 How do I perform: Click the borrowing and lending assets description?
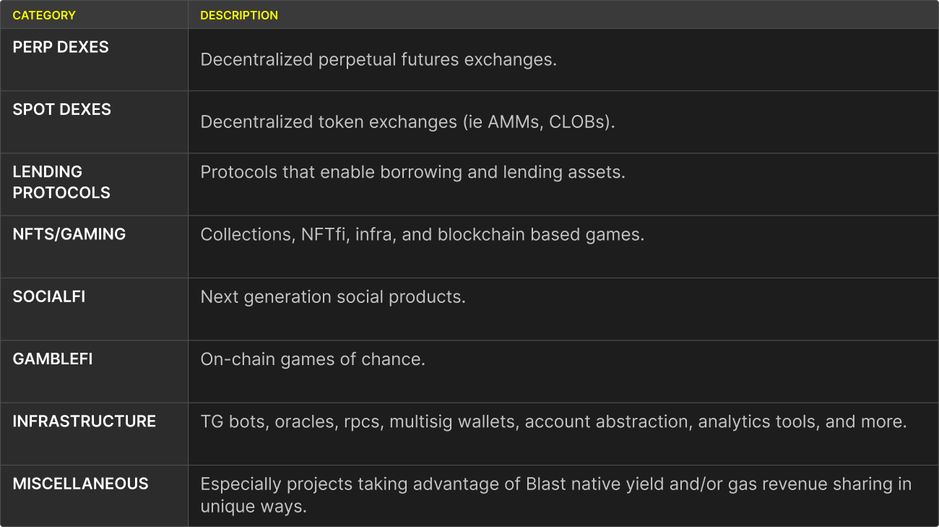click(x=412, y=172)
